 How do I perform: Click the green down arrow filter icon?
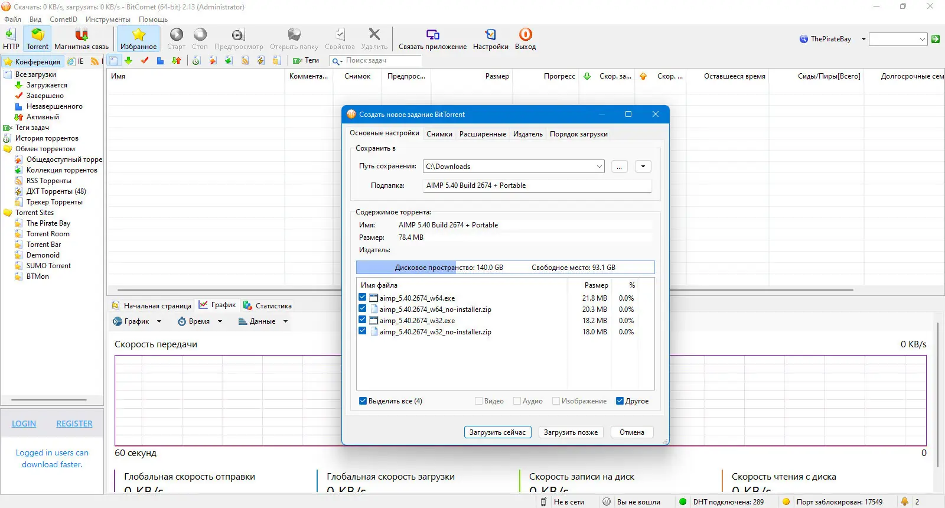pos(129,60)
